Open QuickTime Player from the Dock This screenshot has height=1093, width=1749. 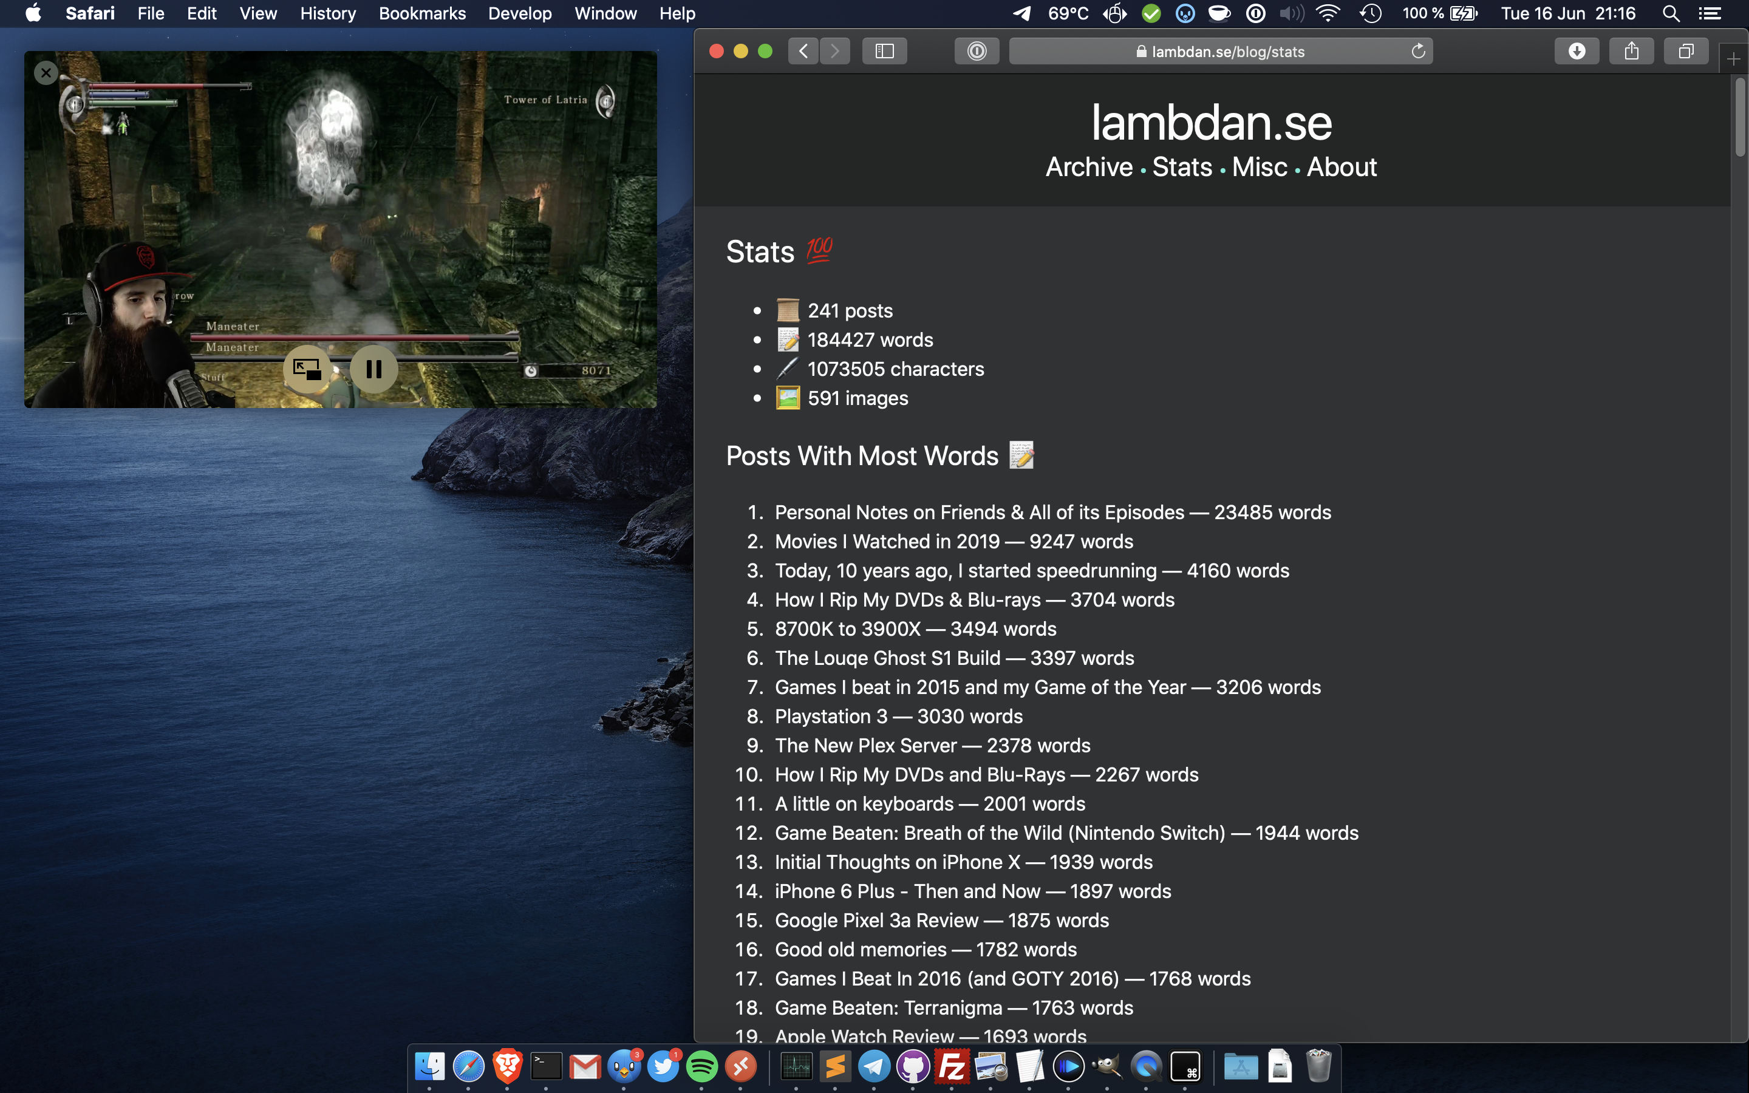[1145, 1066]
